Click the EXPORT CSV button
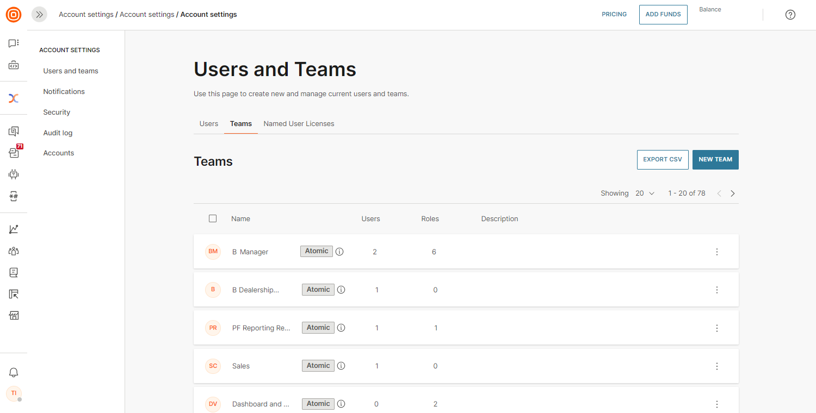Screen dimensions: 816x413 (x=663, y=160)
